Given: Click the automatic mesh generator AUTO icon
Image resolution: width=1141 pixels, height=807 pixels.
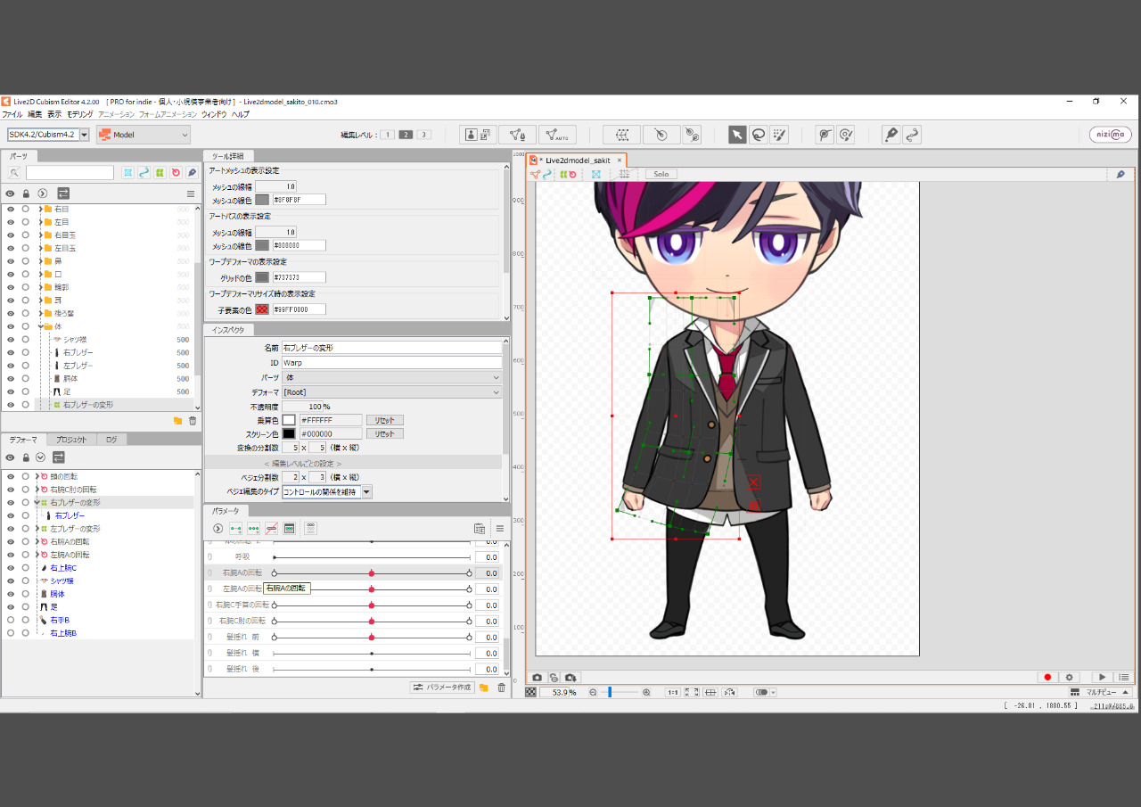Looking at the screenshot, I should pos(557,135).
